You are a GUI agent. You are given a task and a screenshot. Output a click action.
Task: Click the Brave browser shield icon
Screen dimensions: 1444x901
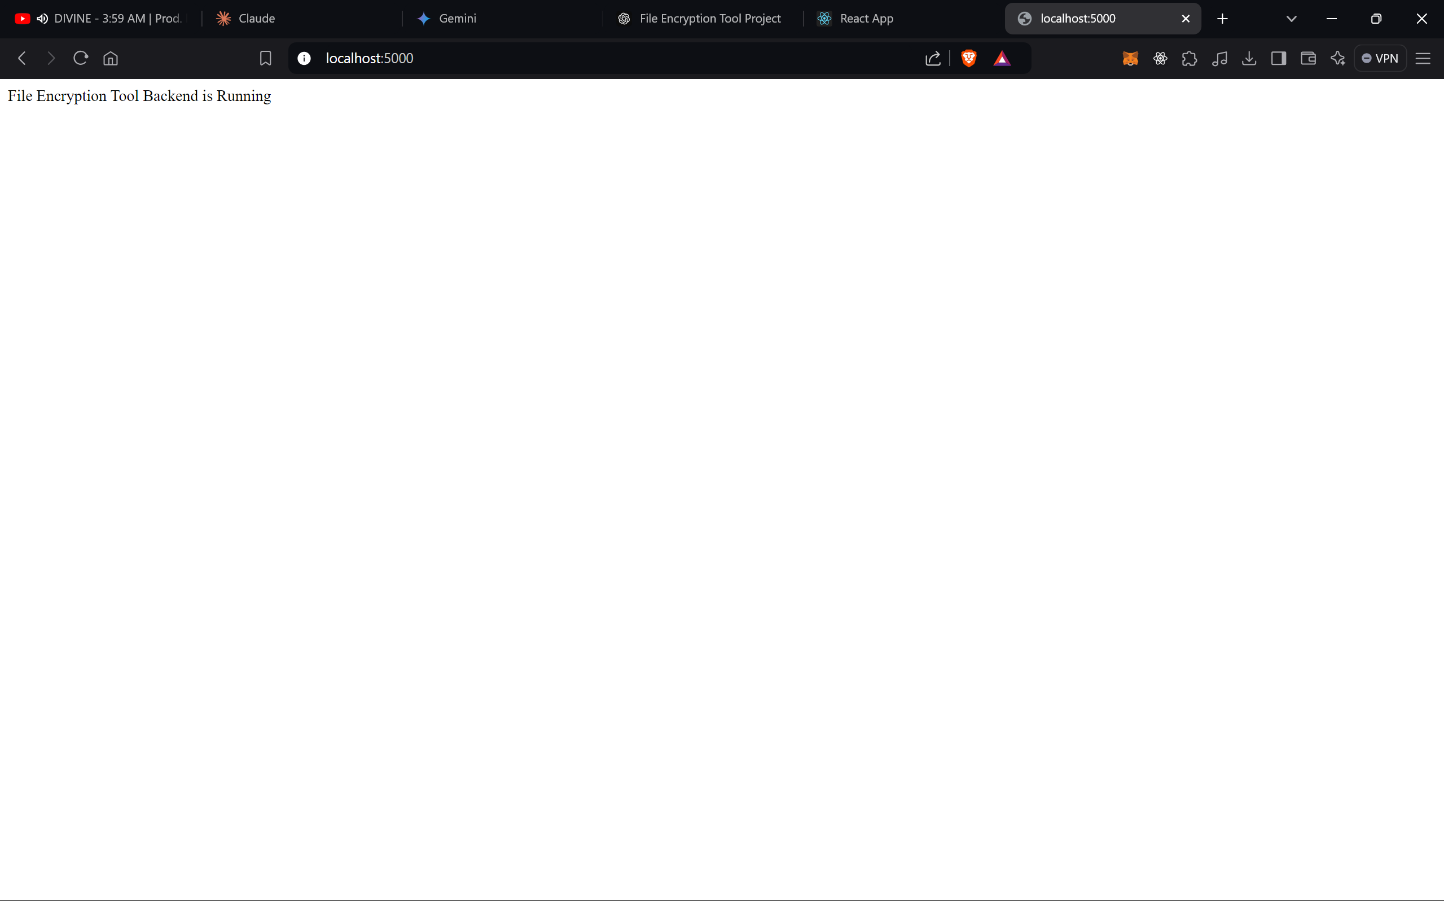coord(968,59)
